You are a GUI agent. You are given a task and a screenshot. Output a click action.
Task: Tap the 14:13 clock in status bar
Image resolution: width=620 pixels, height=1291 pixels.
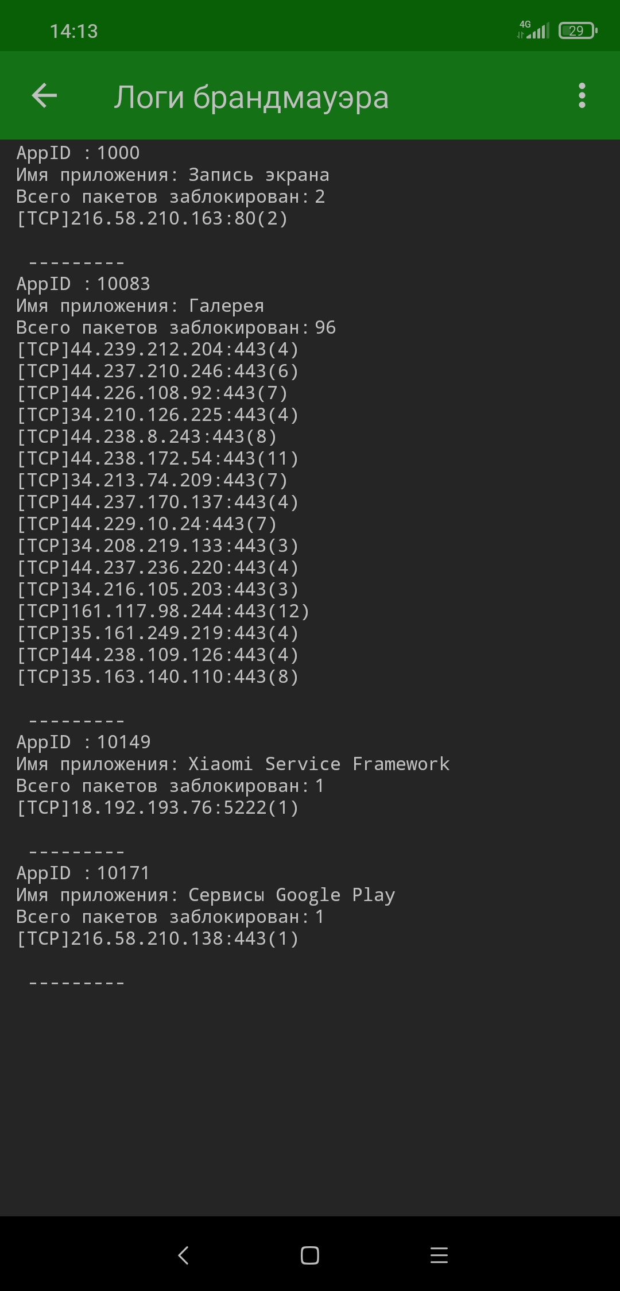click(x=73, y=31)
